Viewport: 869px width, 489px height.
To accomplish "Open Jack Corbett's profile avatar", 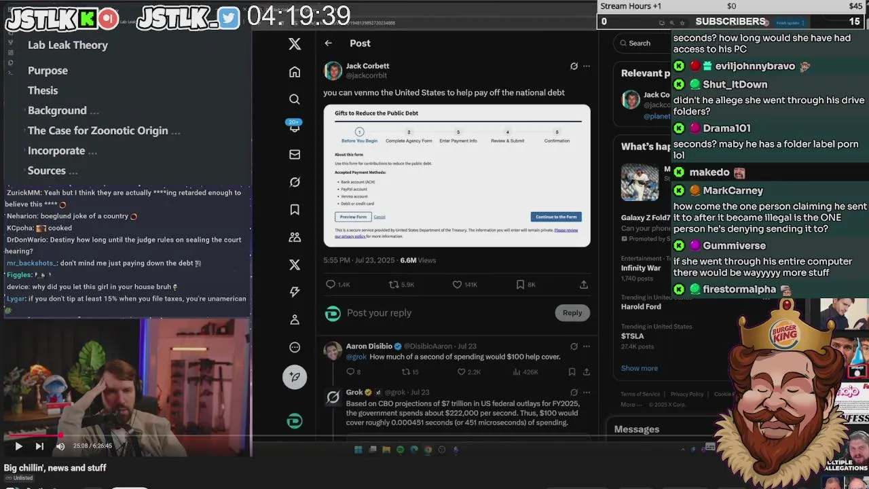I will click(333, 71).
